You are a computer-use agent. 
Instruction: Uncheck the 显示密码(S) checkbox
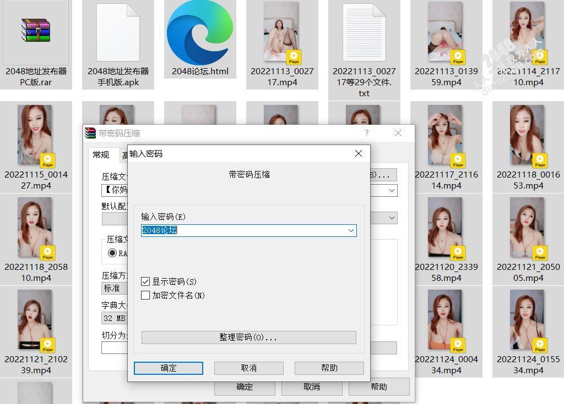[x=145, y=281]
